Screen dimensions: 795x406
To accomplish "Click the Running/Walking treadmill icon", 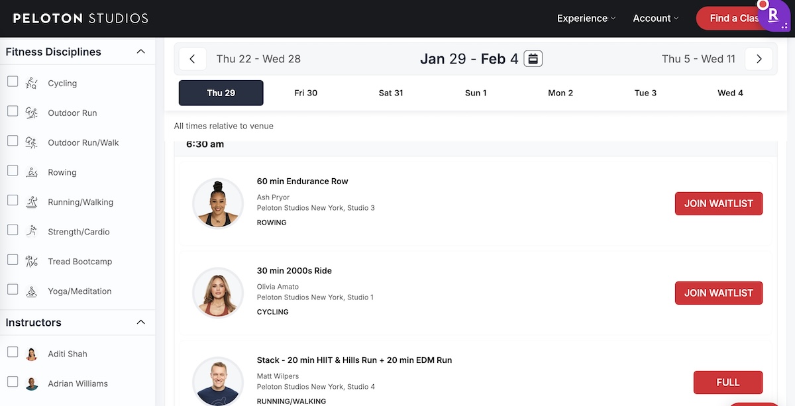I will pos(31,202).
